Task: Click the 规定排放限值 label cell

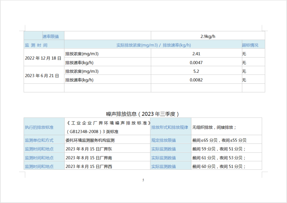Action: pos(164,141)
